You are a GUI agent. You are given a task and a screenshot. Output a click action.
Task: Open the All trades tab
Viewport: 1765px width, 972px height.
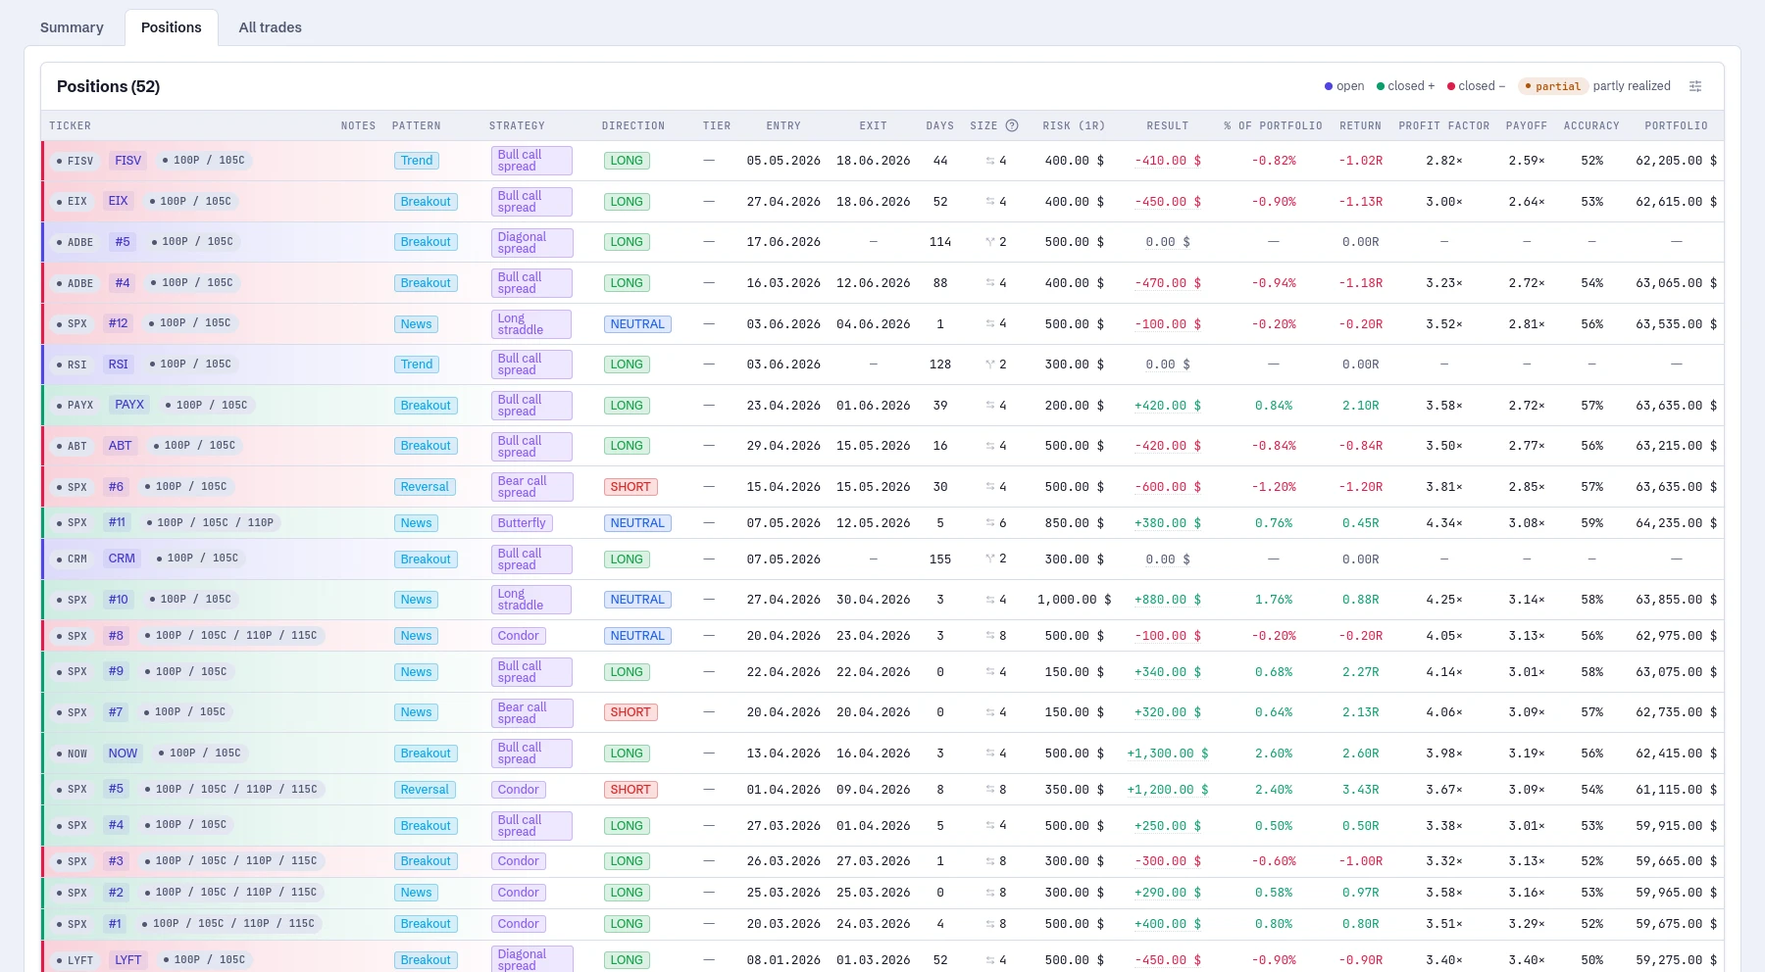pos(271,27)
